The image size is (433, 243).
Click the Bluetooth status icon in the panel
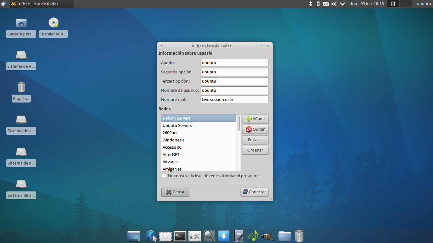311,4
